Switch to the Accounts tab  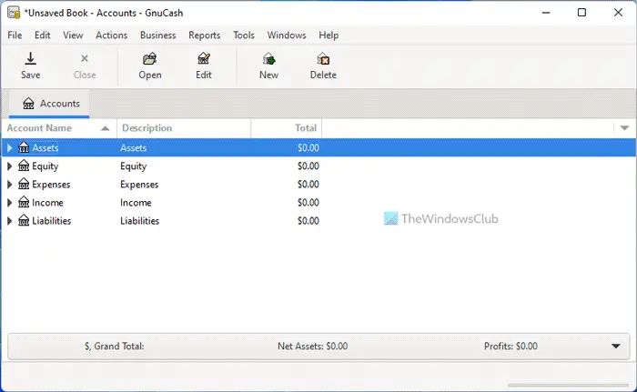[x=49, y=104]
